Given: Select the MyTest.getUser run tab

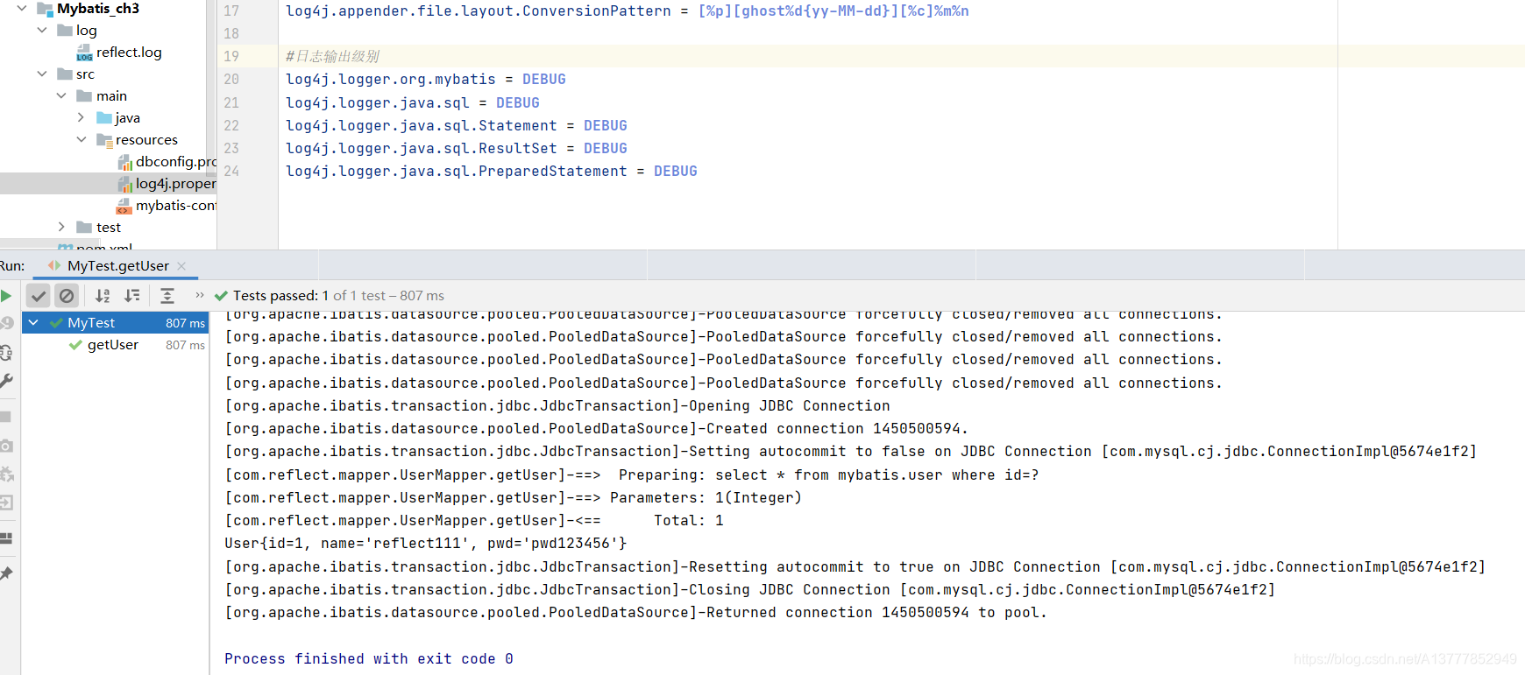Looking at the screenshot, I should pos(117,265).
